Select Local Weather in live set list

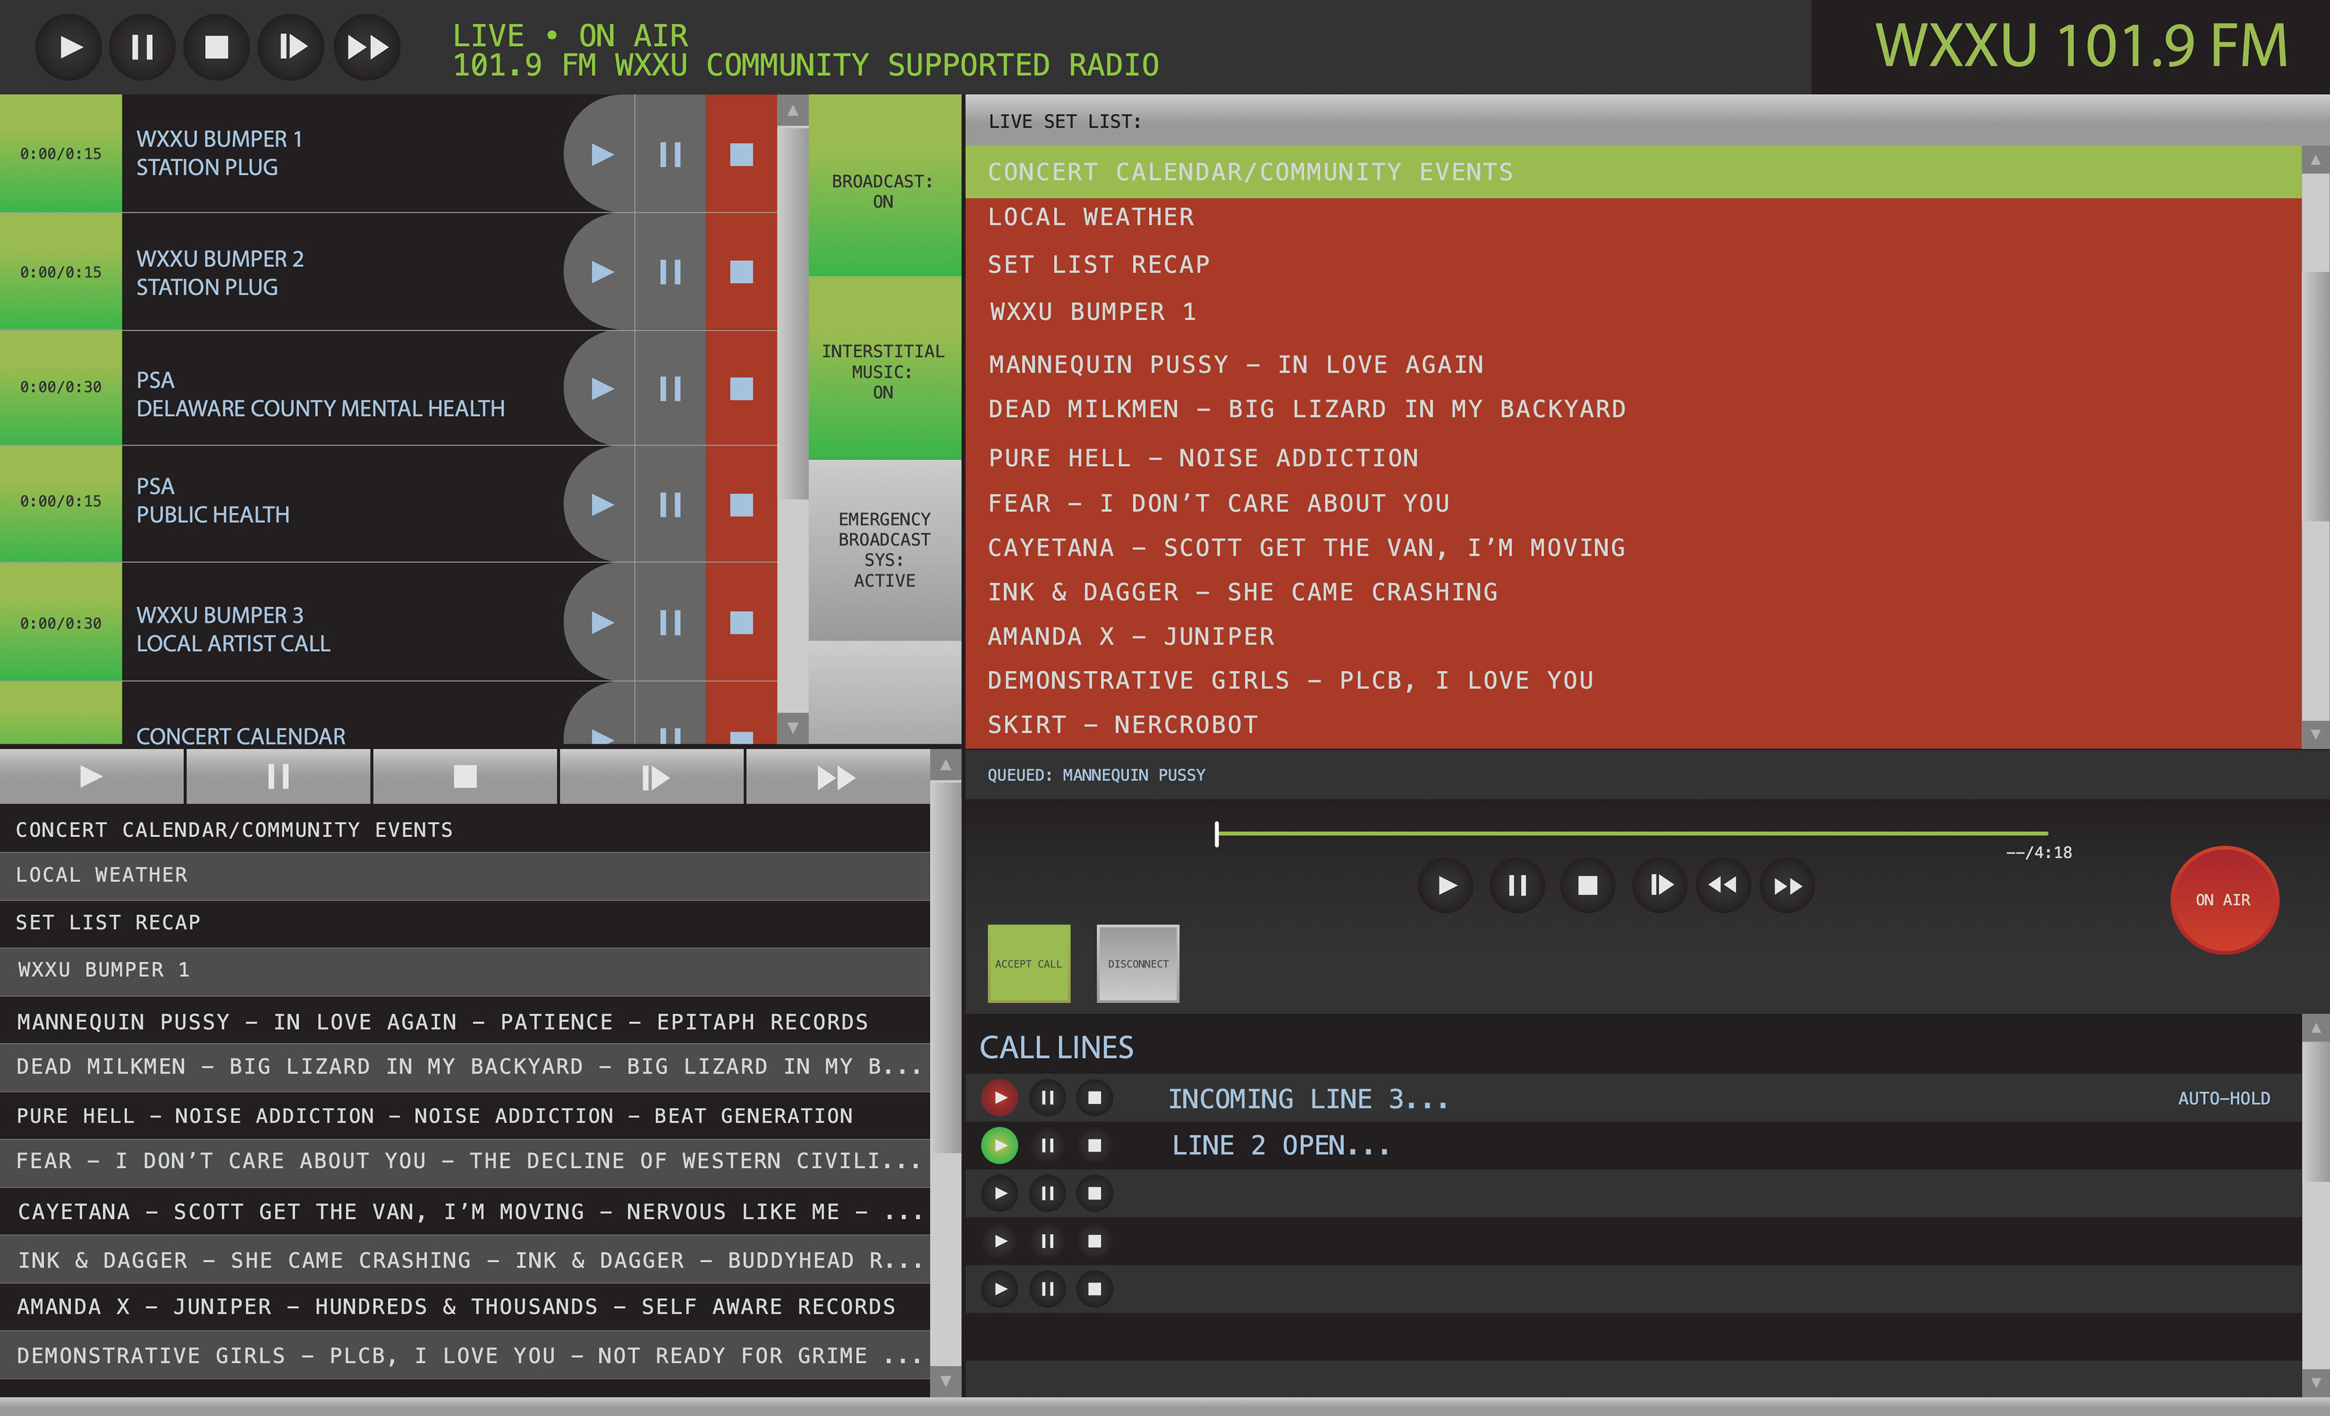click(1633, 217)
